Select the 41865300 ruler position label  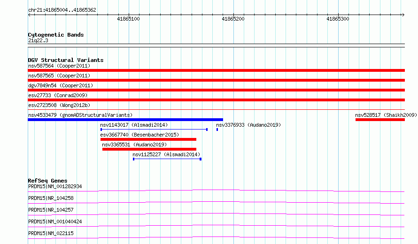pyautogui.click(x=338, y=19)
